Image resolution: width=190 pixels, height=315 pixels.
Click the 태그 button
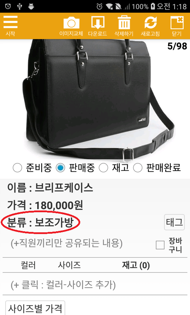174,222
